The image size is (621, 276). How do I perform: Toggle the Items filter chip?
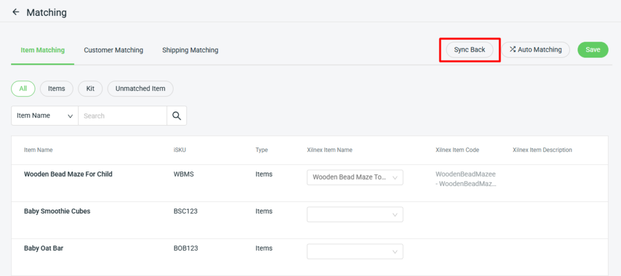[56, 89]
